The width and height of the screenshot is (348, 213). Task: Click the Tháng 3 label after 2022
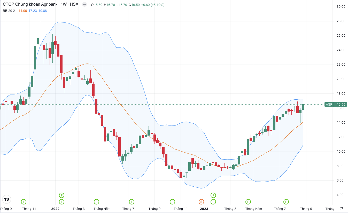[79, 209]
